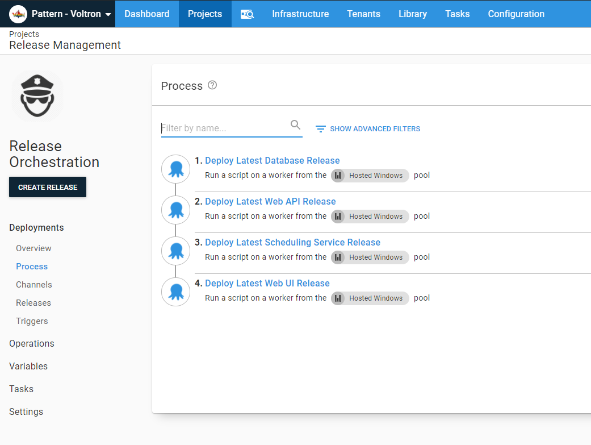The image size is (591, 445).
Task: Open the Library section from the navbar
Action: pos(412,14)
